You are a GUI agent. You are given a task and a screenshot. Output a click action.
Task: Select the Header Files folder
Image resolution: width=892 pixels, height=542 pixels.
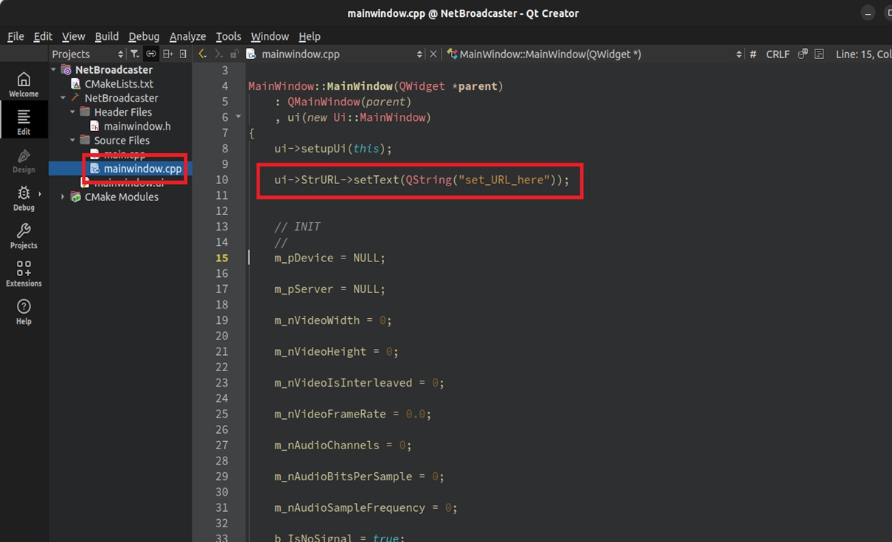122,112
